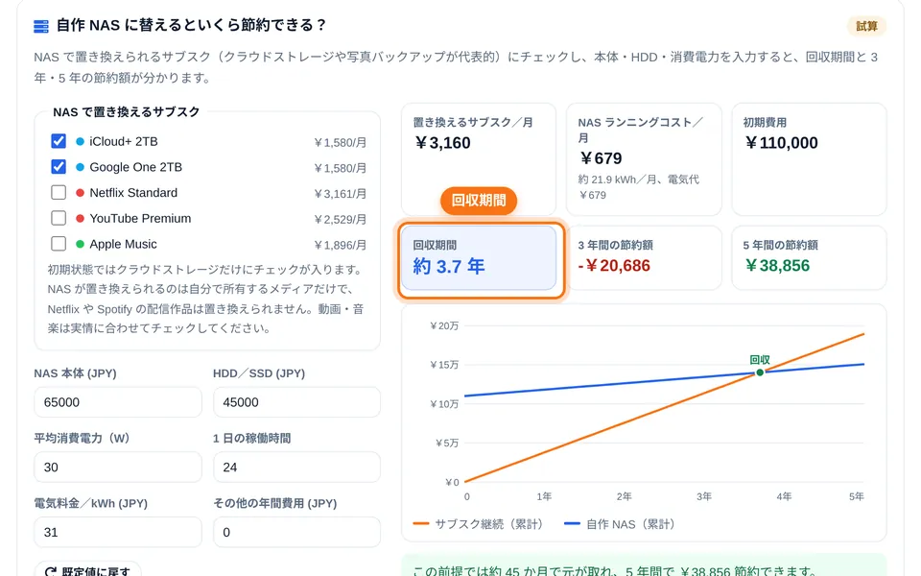Check the Netflix Standard checkbox
Screen dimensions: 921x576
click(59, 193)
